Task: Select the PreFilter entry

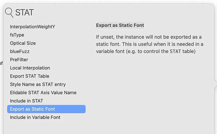Action: click(x=19, y=60)
